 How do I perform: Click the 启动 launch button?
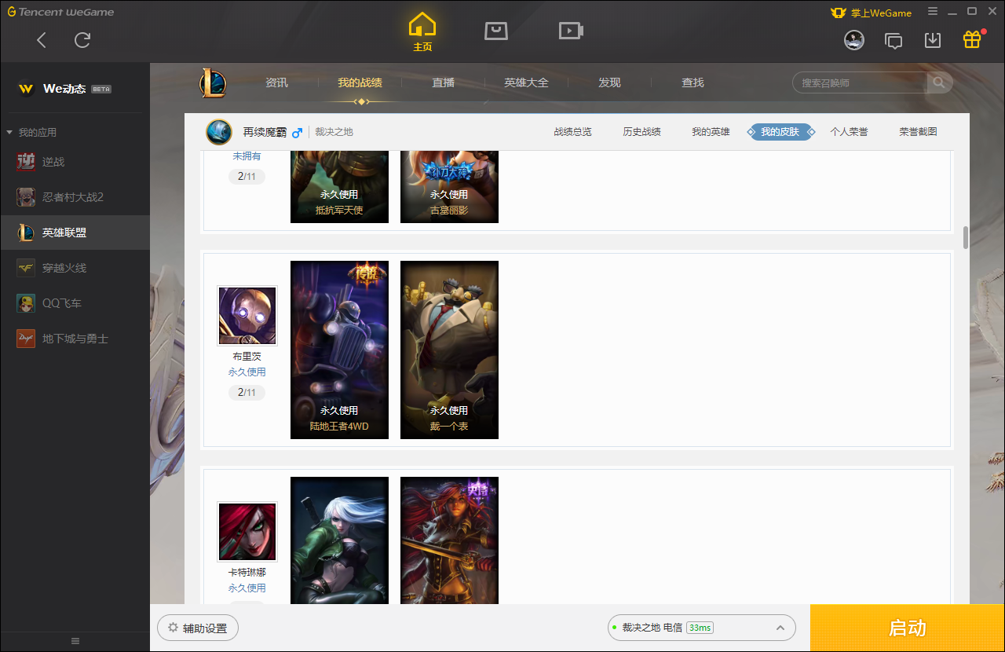click(908, 628)
